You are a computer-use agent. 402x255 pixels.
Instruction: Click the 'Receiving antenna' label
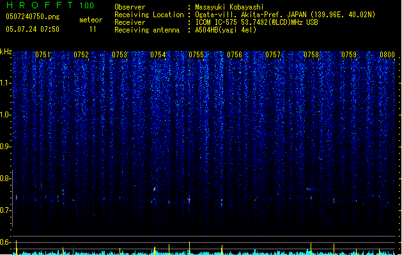[x=147, y=30]
